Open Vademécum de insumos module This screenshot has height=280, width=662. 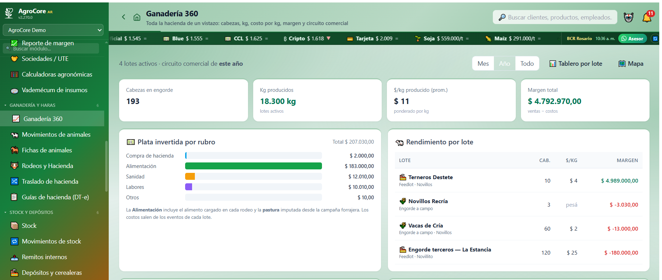(x=52, y=90)
